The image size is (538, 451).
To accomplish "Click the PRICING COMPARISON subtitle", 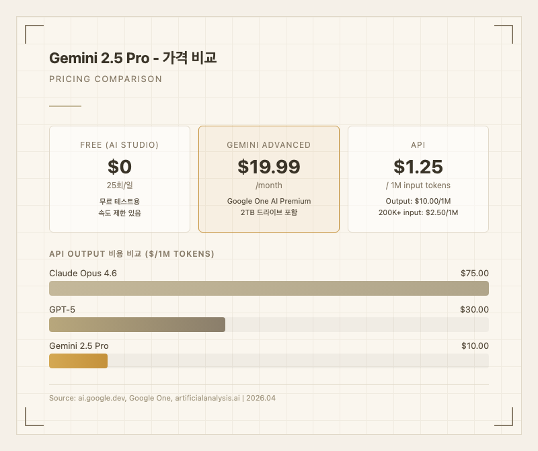I will point(106,79).
